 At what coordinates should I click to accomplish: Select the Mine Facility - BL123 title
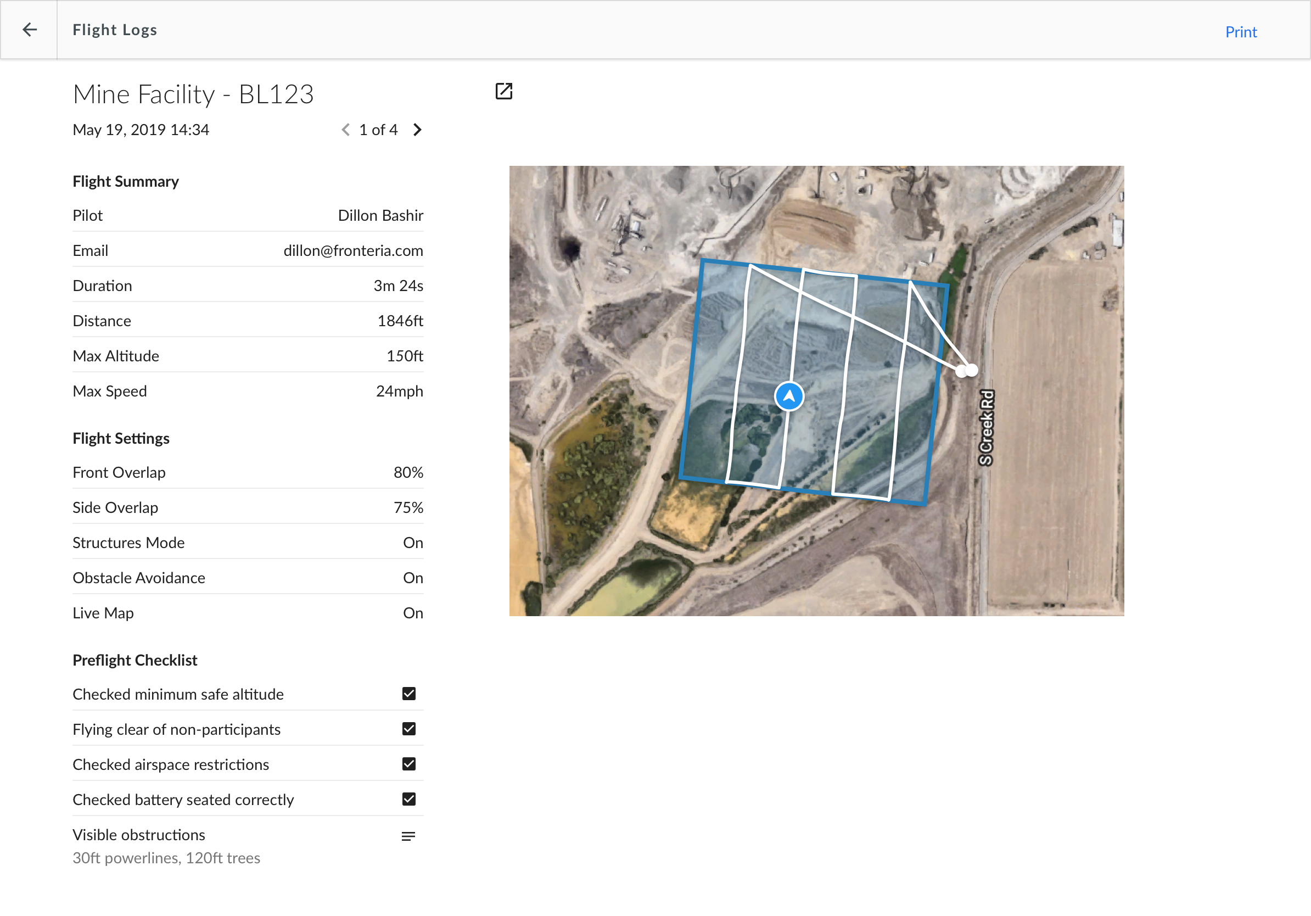(193, 94)
